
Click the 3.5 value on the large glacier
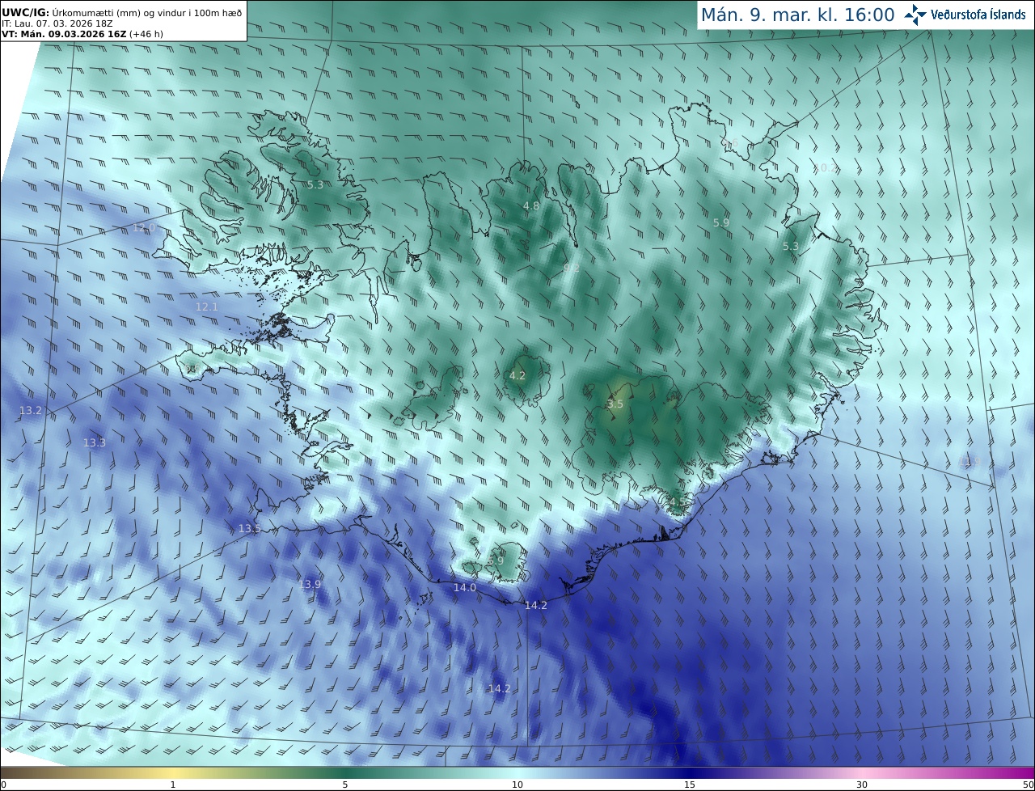(x=615, y=404)
